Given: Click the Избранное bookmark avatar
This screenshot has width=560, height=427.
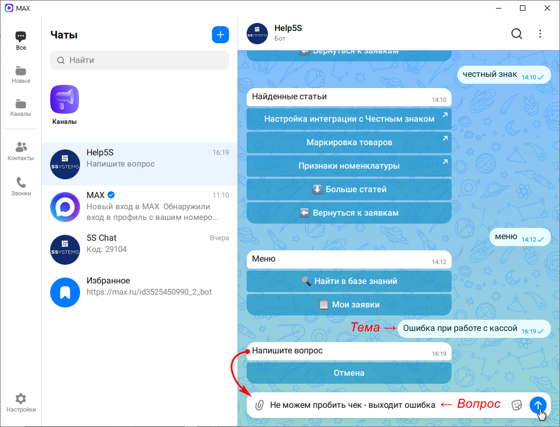Looking at the screenshot, I should (65, 292).
